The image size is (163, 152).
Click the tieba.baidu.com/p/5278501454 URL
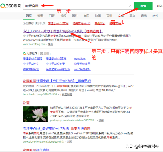pos(40,94)
